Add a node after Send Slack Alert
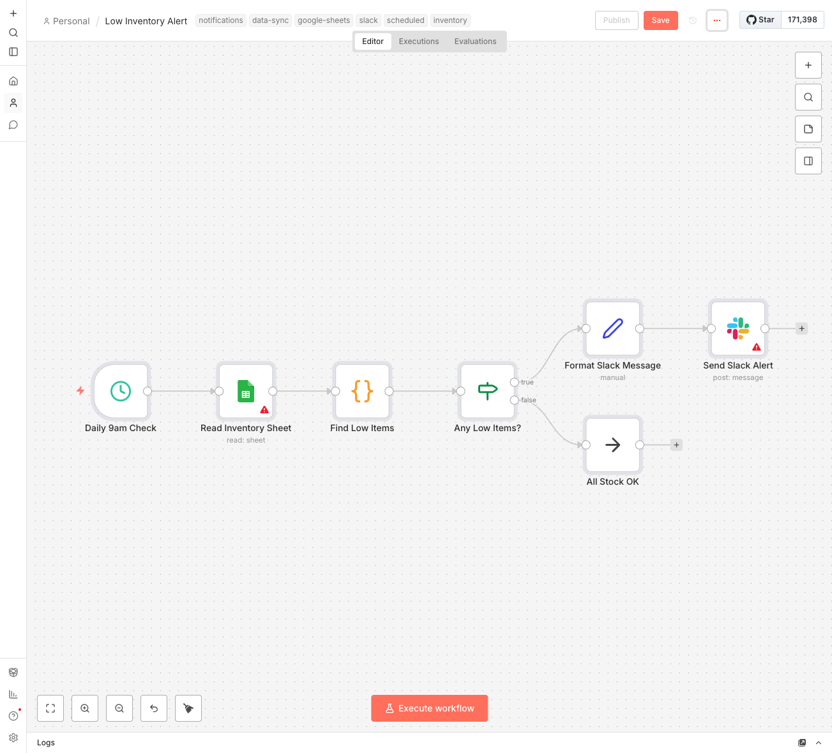832x753 pixels. pyautogui.click(x=802, y=328)
